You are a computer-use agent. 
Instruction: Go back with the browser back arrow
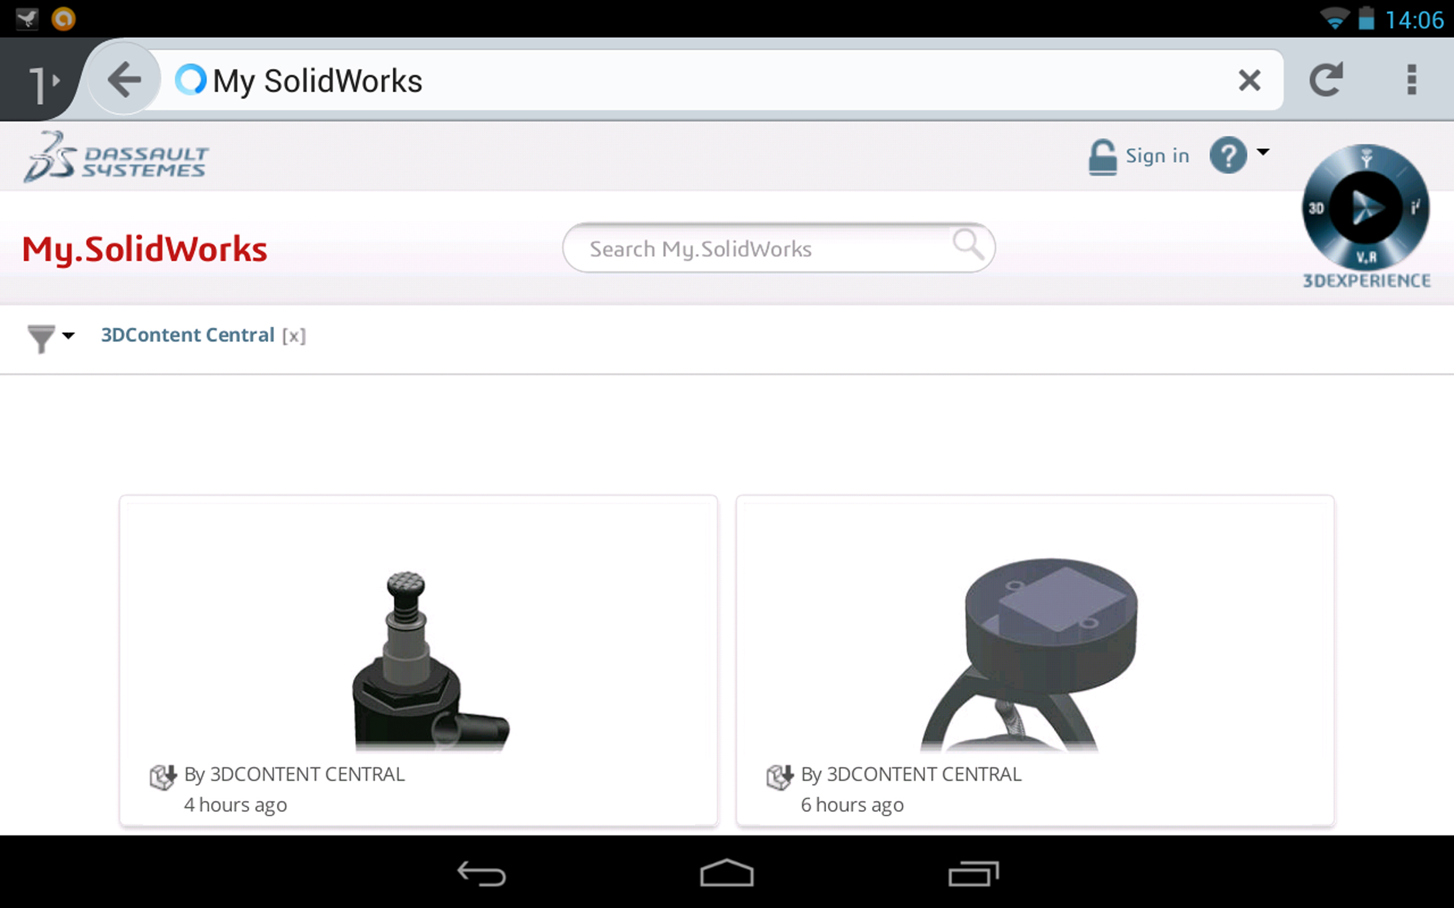(x=124, y=79)
